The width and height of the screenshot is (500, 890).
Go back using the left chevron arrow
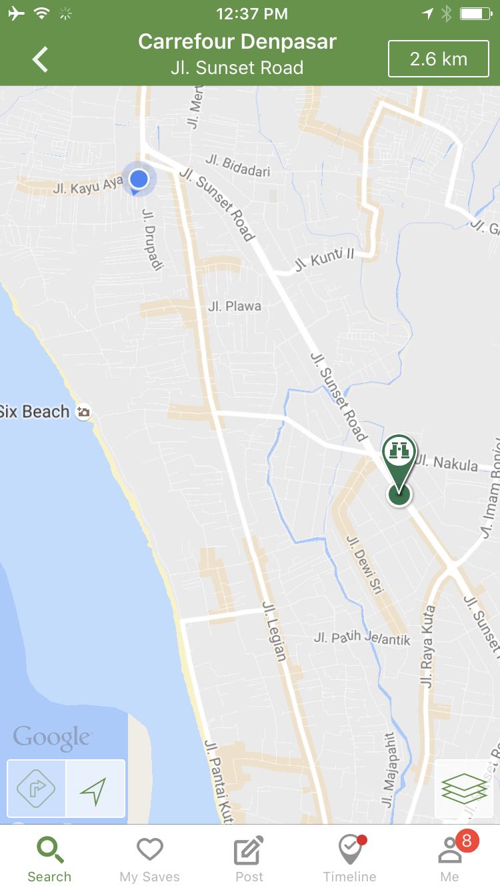pos(41,59)
